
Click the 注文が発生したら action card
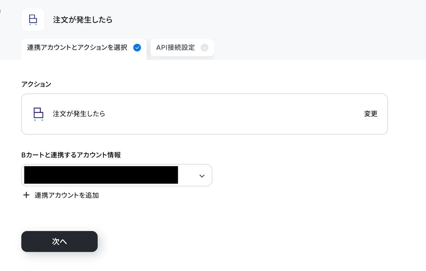click(205, 114)
